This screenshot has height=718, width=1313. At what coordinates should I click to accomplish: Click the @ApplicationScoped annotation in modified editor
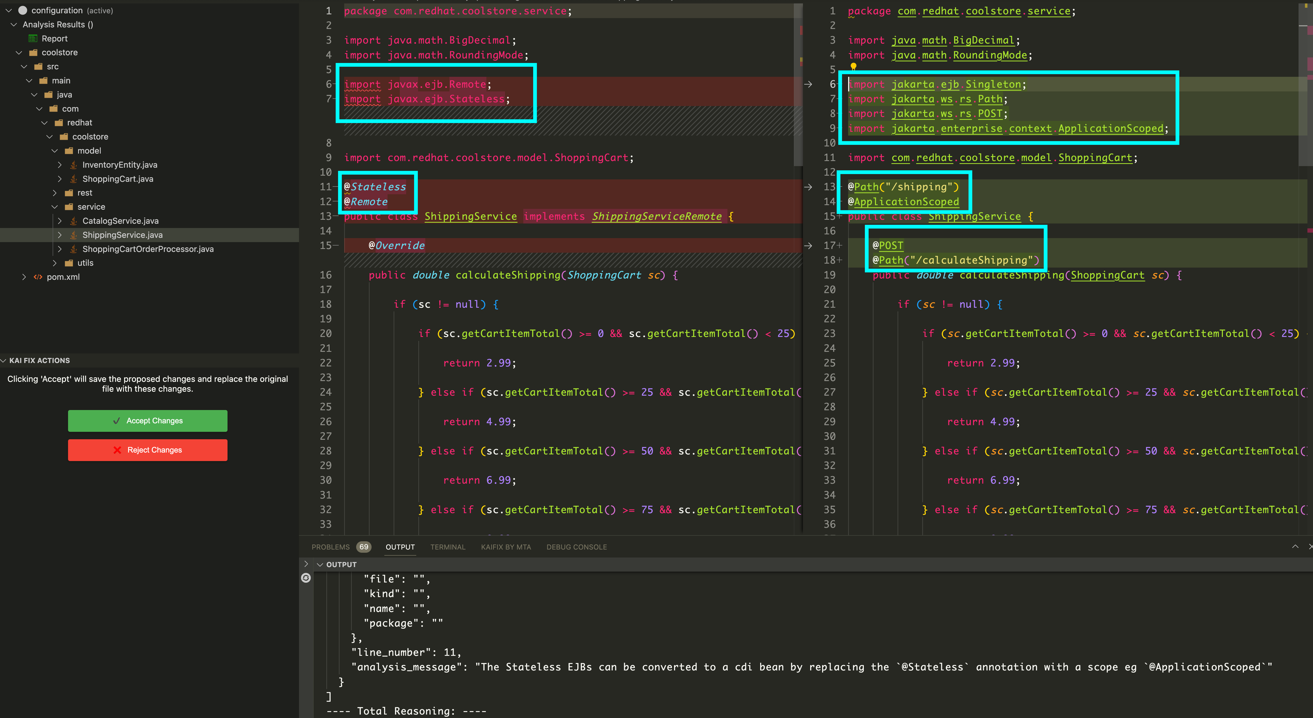[x=903, y=202]
